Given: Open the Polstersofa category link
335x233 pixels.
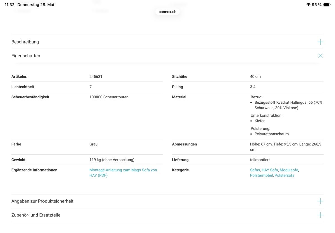Looking at the screenshot, I should [x=284, y=175].
